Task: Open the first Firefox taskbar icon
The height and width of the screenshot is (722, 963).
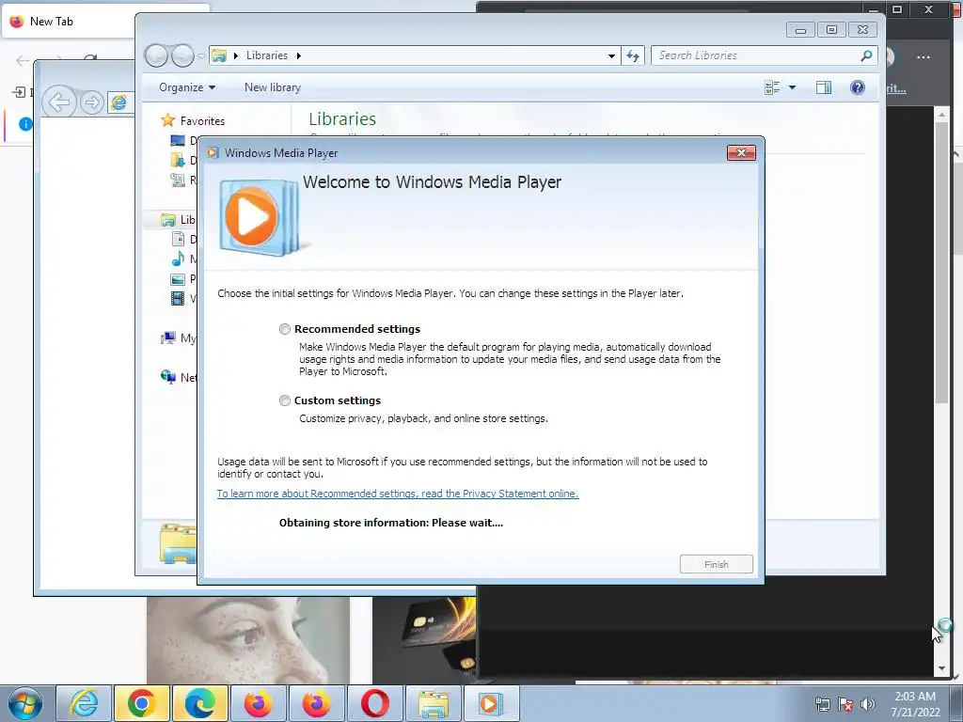Action: tap(259, 703)
